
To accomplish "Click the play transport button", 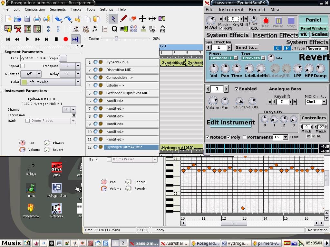I will (27, 39).
